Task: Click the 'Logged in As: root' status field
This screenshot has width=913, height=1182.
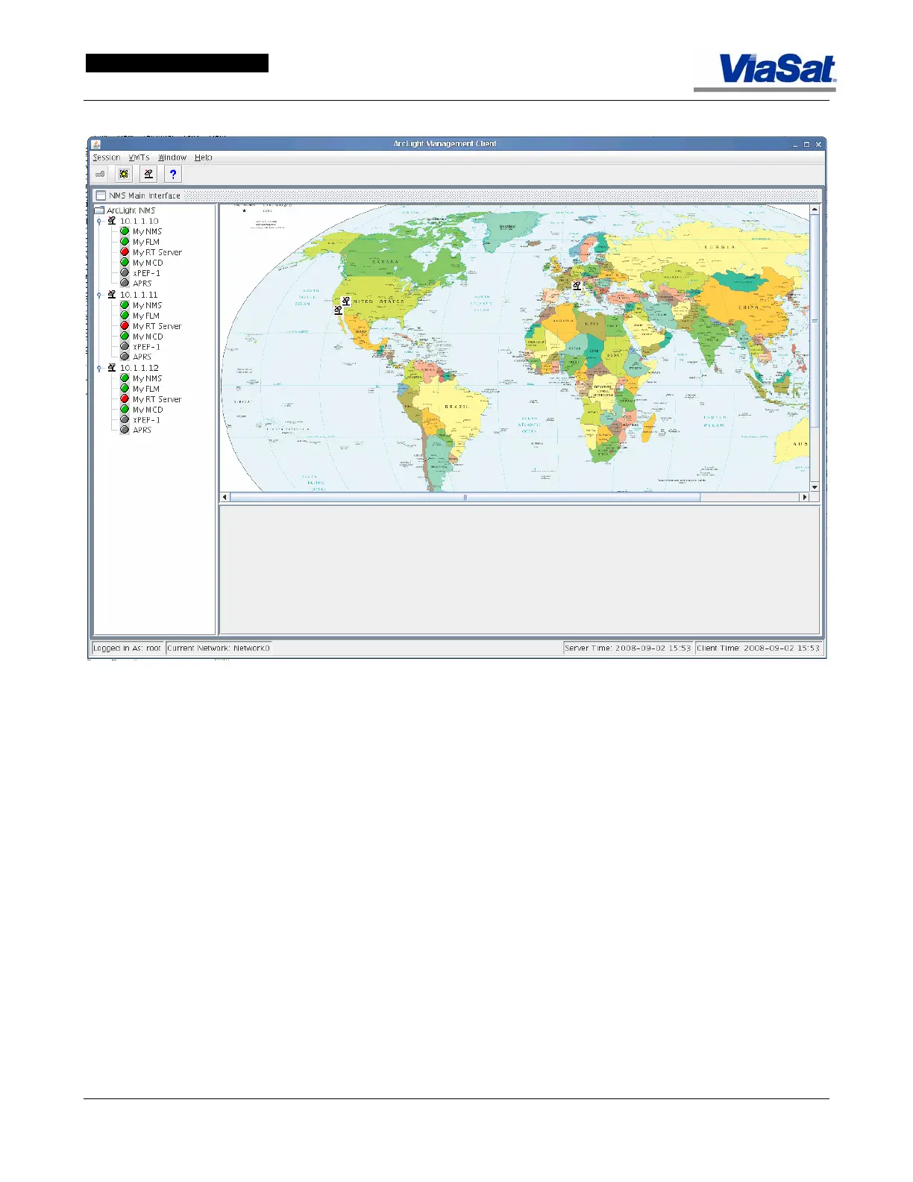Action: (x=127, y=648)
